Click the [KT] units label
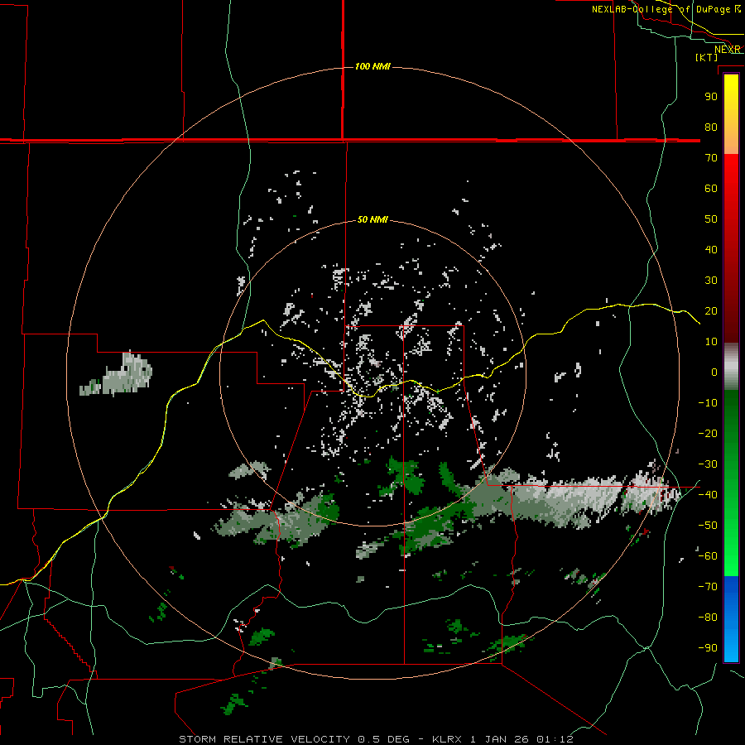This screenshot has width=745, height=745. coord(707,57)
